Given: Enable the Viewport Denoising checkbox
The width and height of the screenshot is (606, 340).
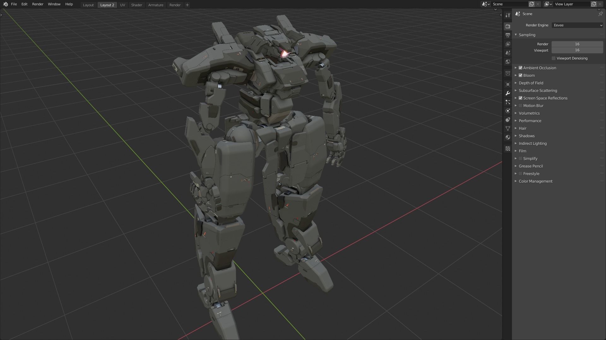Looking at the screenshot, I should click(x=554, y=58).
